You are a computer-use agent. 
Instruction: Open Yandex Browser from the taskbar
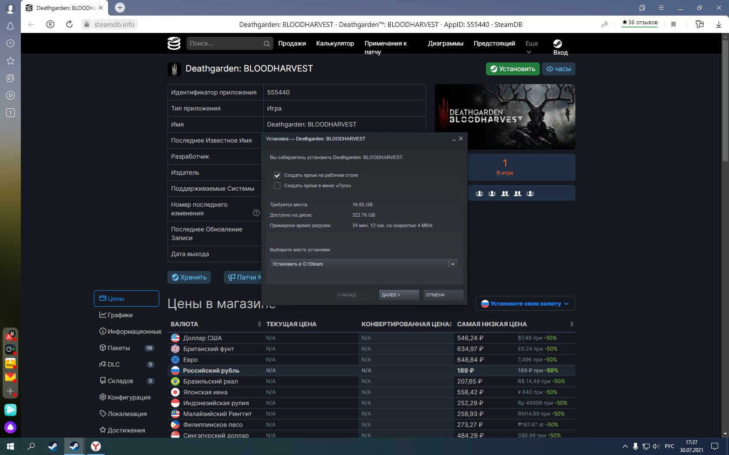click(96, 446)
